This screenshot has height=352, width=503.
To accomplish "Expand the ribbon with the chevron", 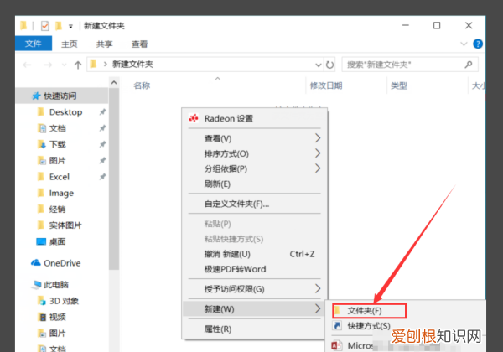I will 464,44.
